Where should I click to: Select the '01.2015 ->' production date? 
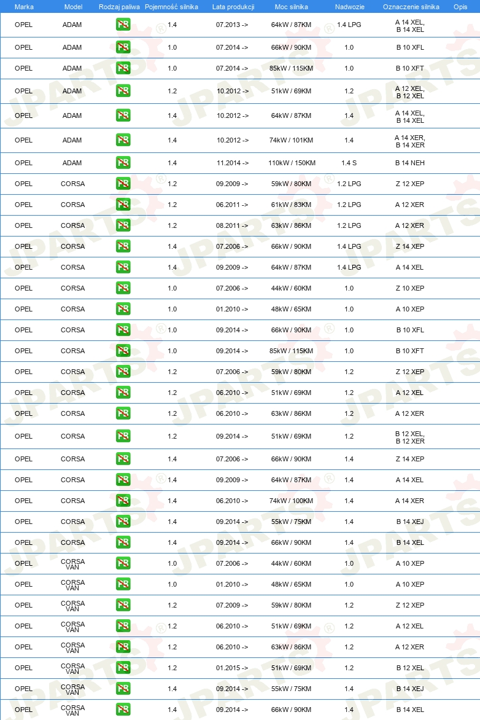click(232, 668)
